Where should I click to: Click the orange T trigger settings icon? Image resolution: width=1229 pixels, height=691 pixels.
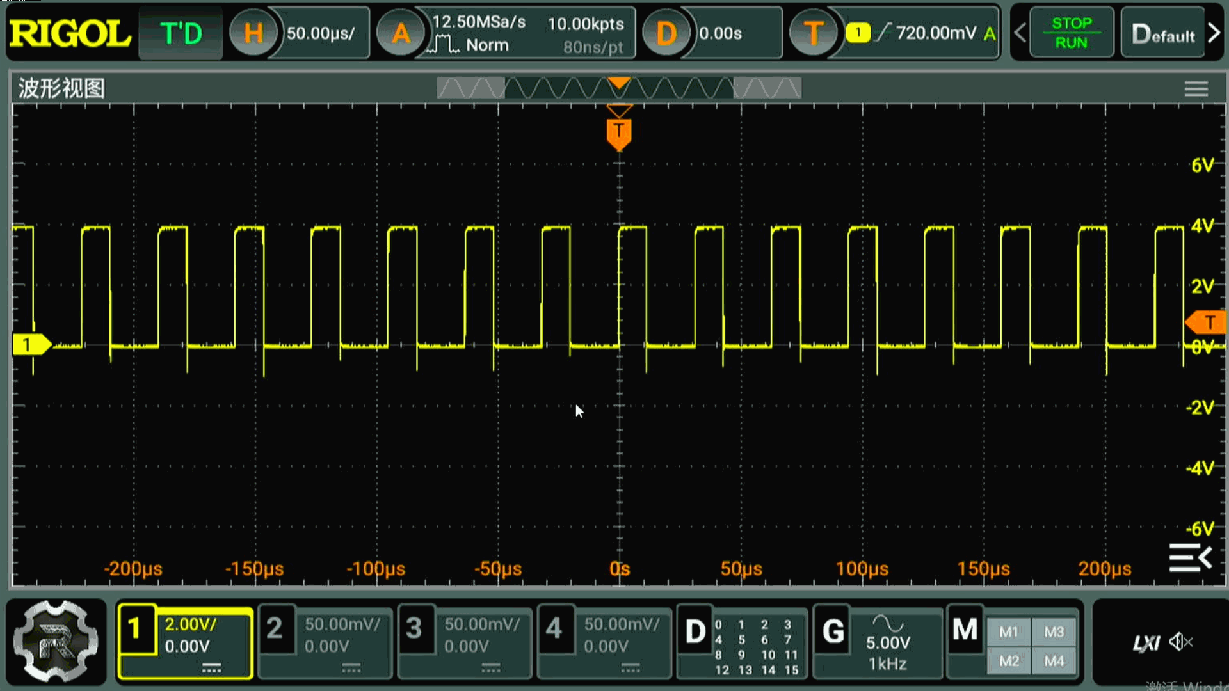click(x=813, y=33)
